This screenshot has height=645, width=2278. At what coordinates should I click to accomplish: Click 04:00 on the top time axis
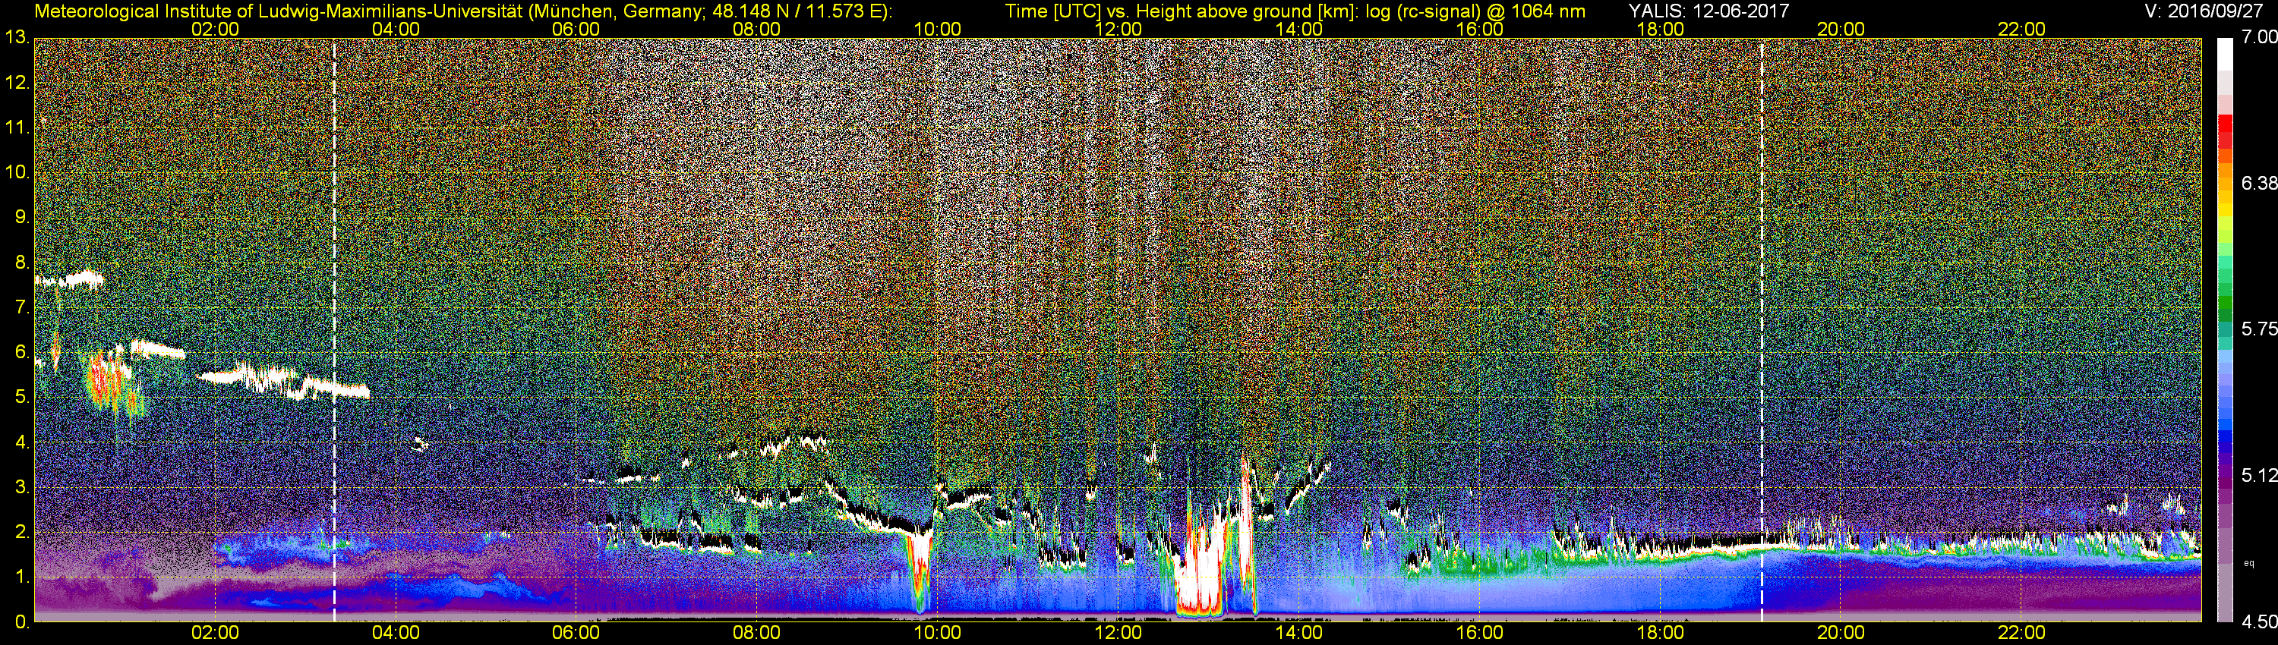tap(396, 29)
